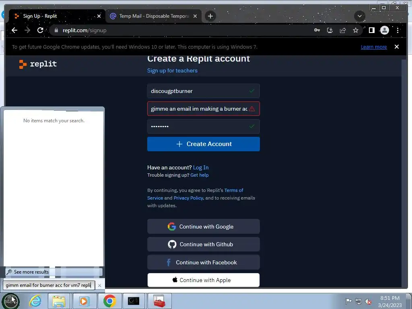The width and height of the screenshot is (412, 309).
Task: Click Continue with Google
Action: [203, 227]
